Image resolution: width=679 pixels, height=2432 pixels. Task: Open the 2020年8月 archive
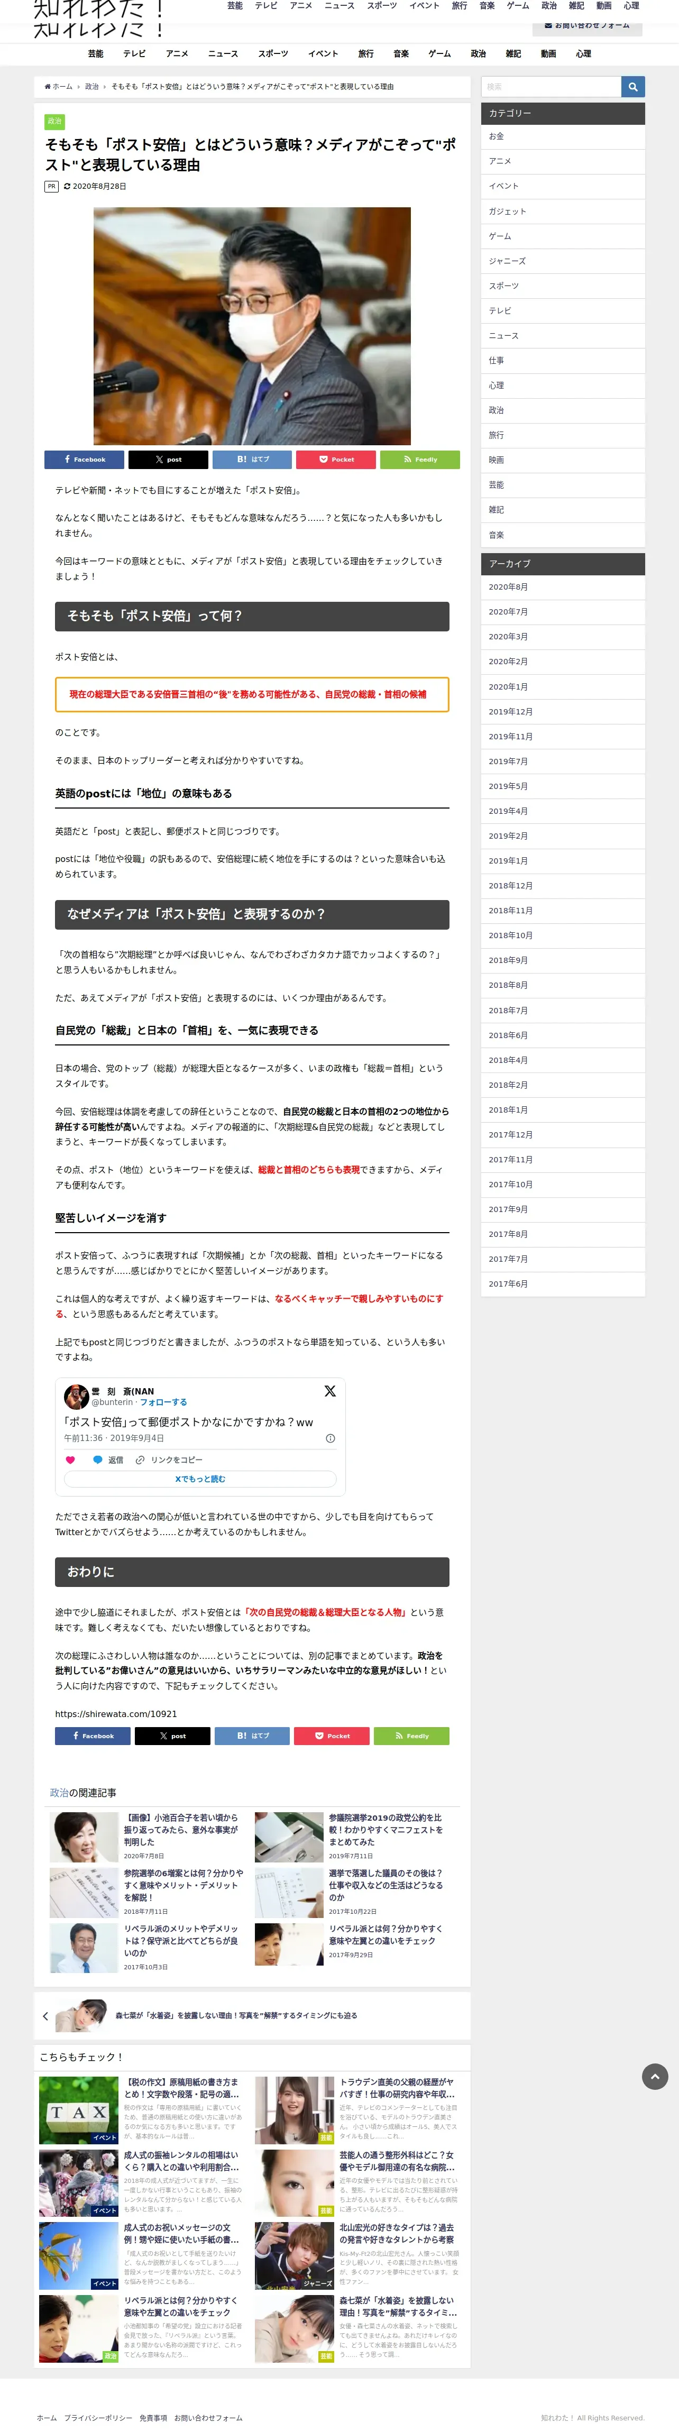pyautogui.click(x=563, y=587)
